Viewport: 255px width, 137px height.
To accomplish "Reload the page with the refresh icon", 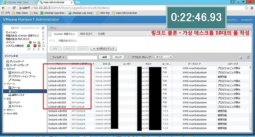I will pos(14,8).
